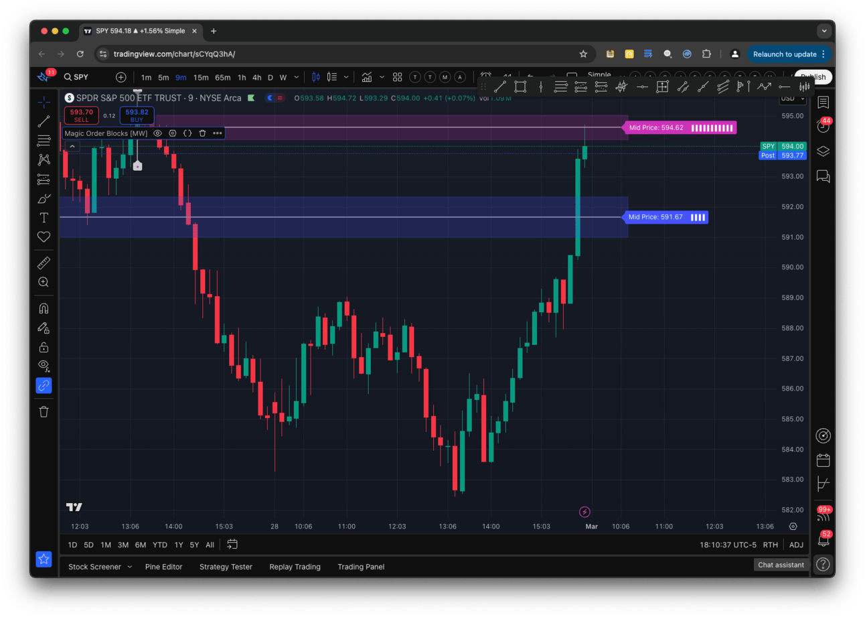Open chart settings gear on time axis
Viewport: 865px width, 617px height.
coord(793,527)
